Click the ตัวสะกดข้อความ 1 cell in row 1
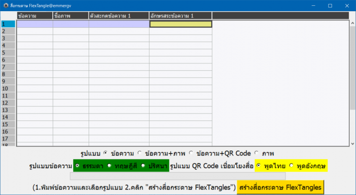This screenshot has height=195, width=356. [x=119, y=24]
